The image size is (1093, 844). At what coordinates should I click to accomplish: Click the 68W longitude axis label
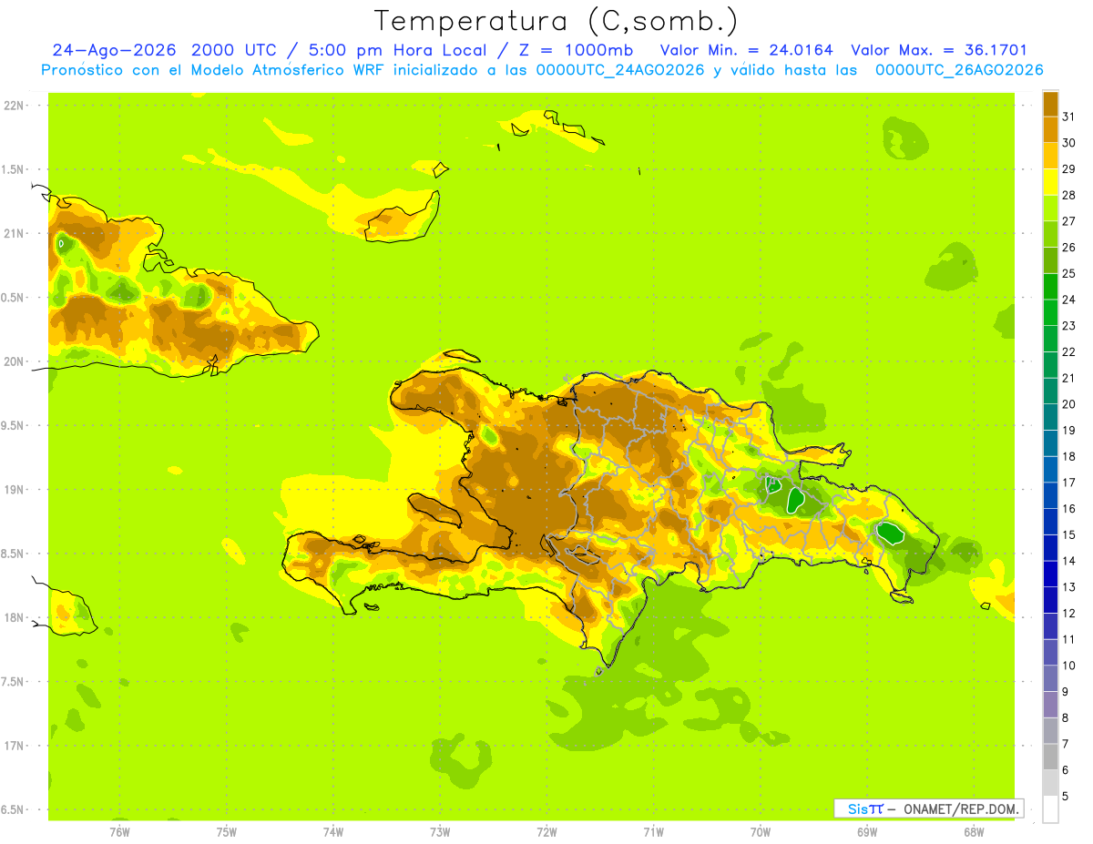click(x=973, y=830)
